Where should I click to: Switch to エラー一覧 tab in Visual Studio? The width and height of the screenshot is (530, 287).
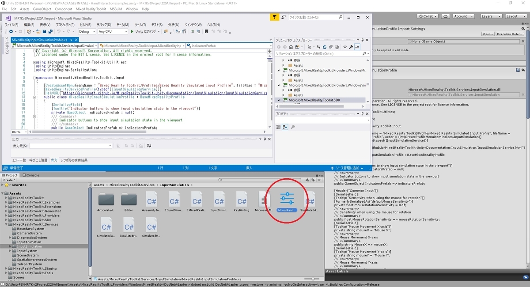click(x=19, y=160)
